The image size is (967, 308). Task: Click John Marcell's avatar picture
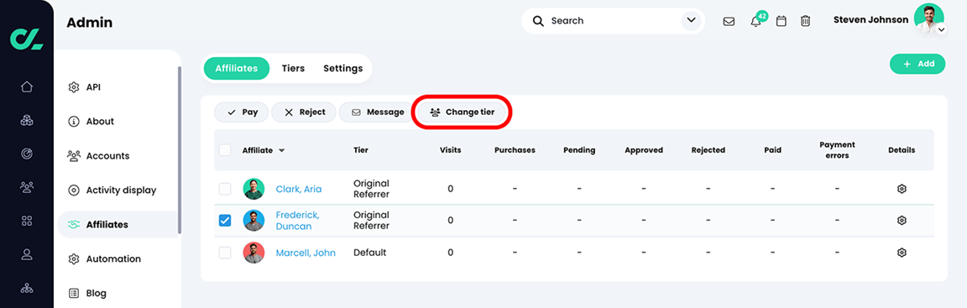pos(254,253)
